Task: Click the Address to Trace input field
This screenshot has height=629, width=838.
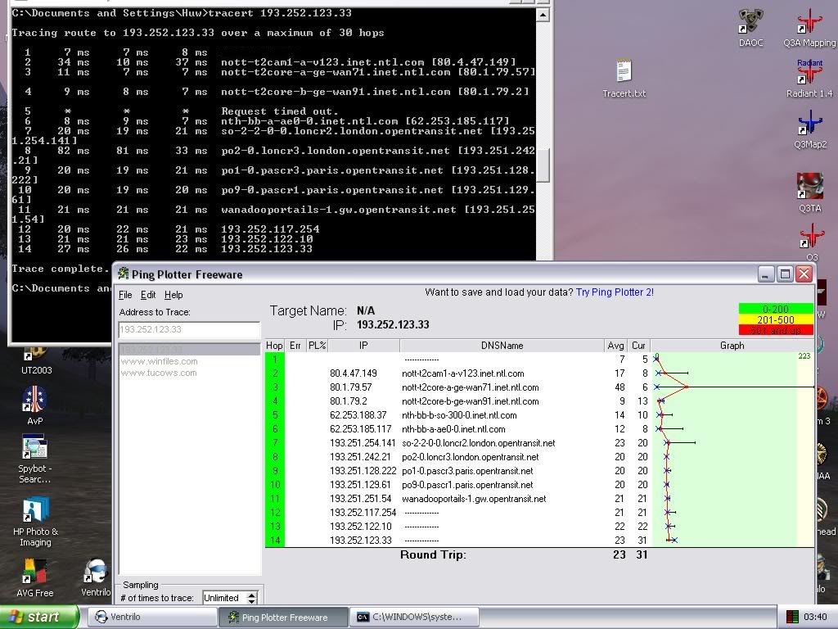Action: pyautogui.click(x=189, y=329)
